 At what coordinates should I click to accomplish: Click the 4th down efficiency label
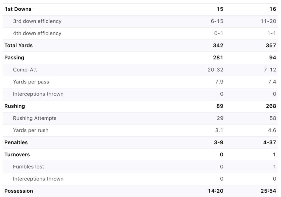(37, 33)
